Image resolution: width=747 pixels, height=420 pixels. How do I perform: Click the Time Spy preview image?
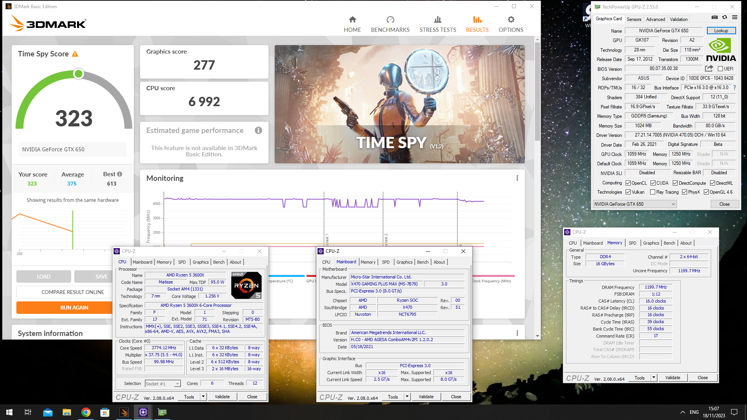[x=400, y=104]
